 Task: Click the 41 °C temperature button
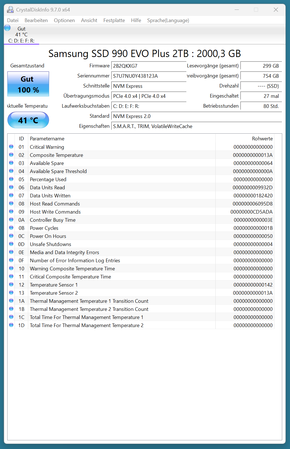28,120
